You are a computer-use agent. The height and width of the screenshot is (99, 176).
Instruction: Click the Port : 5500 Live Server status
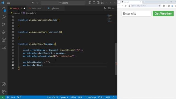pyautogui.click(x=104, y=97)
